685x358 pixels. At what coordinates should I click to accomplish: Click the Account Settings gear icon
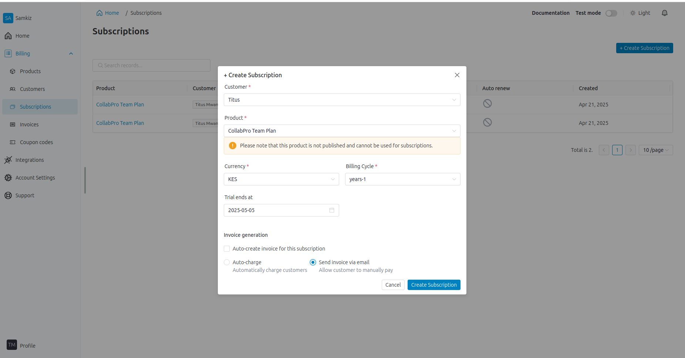(8, 178)
